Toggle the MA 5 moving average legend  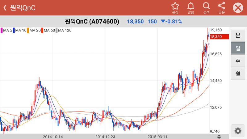click(7, 30)
